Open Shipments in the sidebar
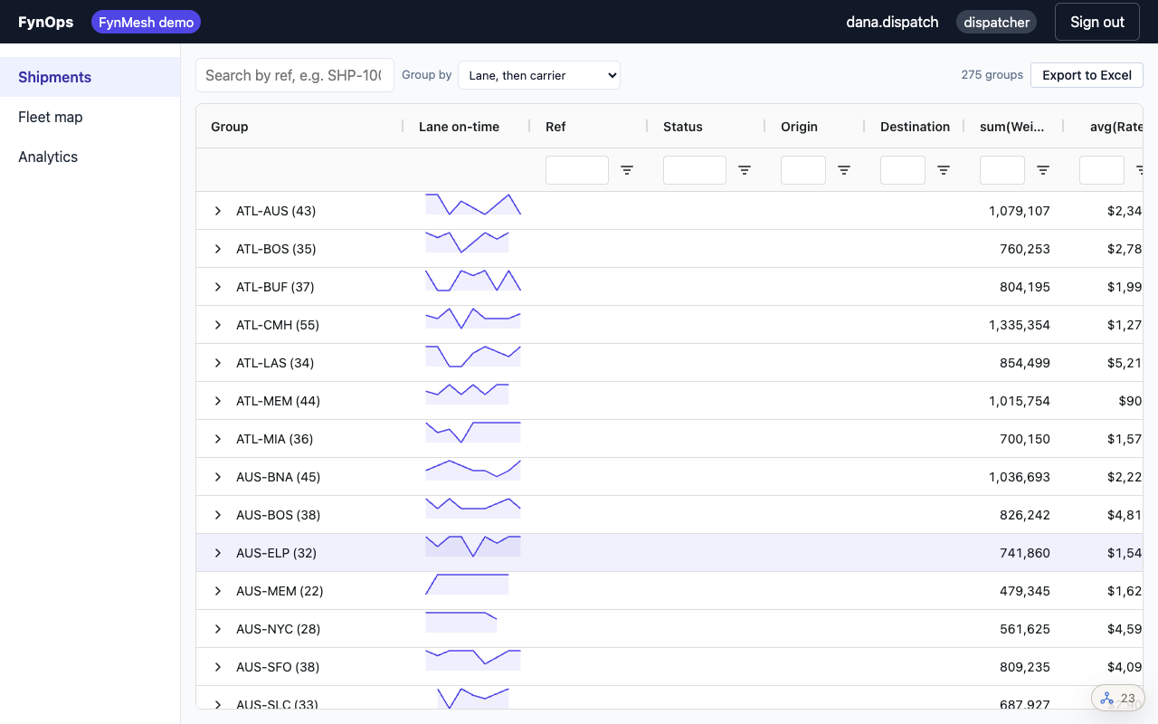 (x=90, y=77)
